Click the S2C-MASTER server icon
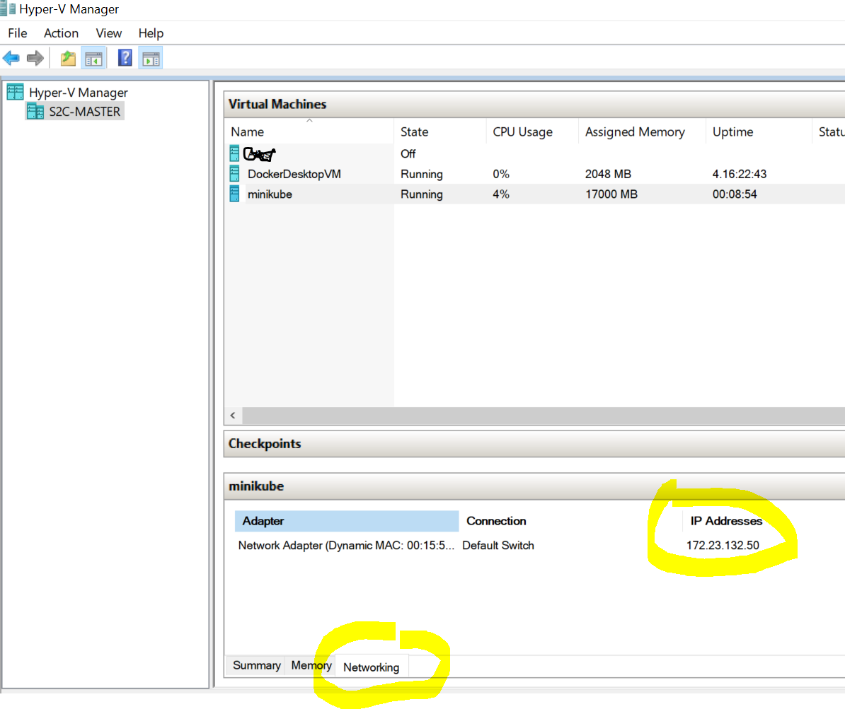845x709 pixels. [35, 112]
